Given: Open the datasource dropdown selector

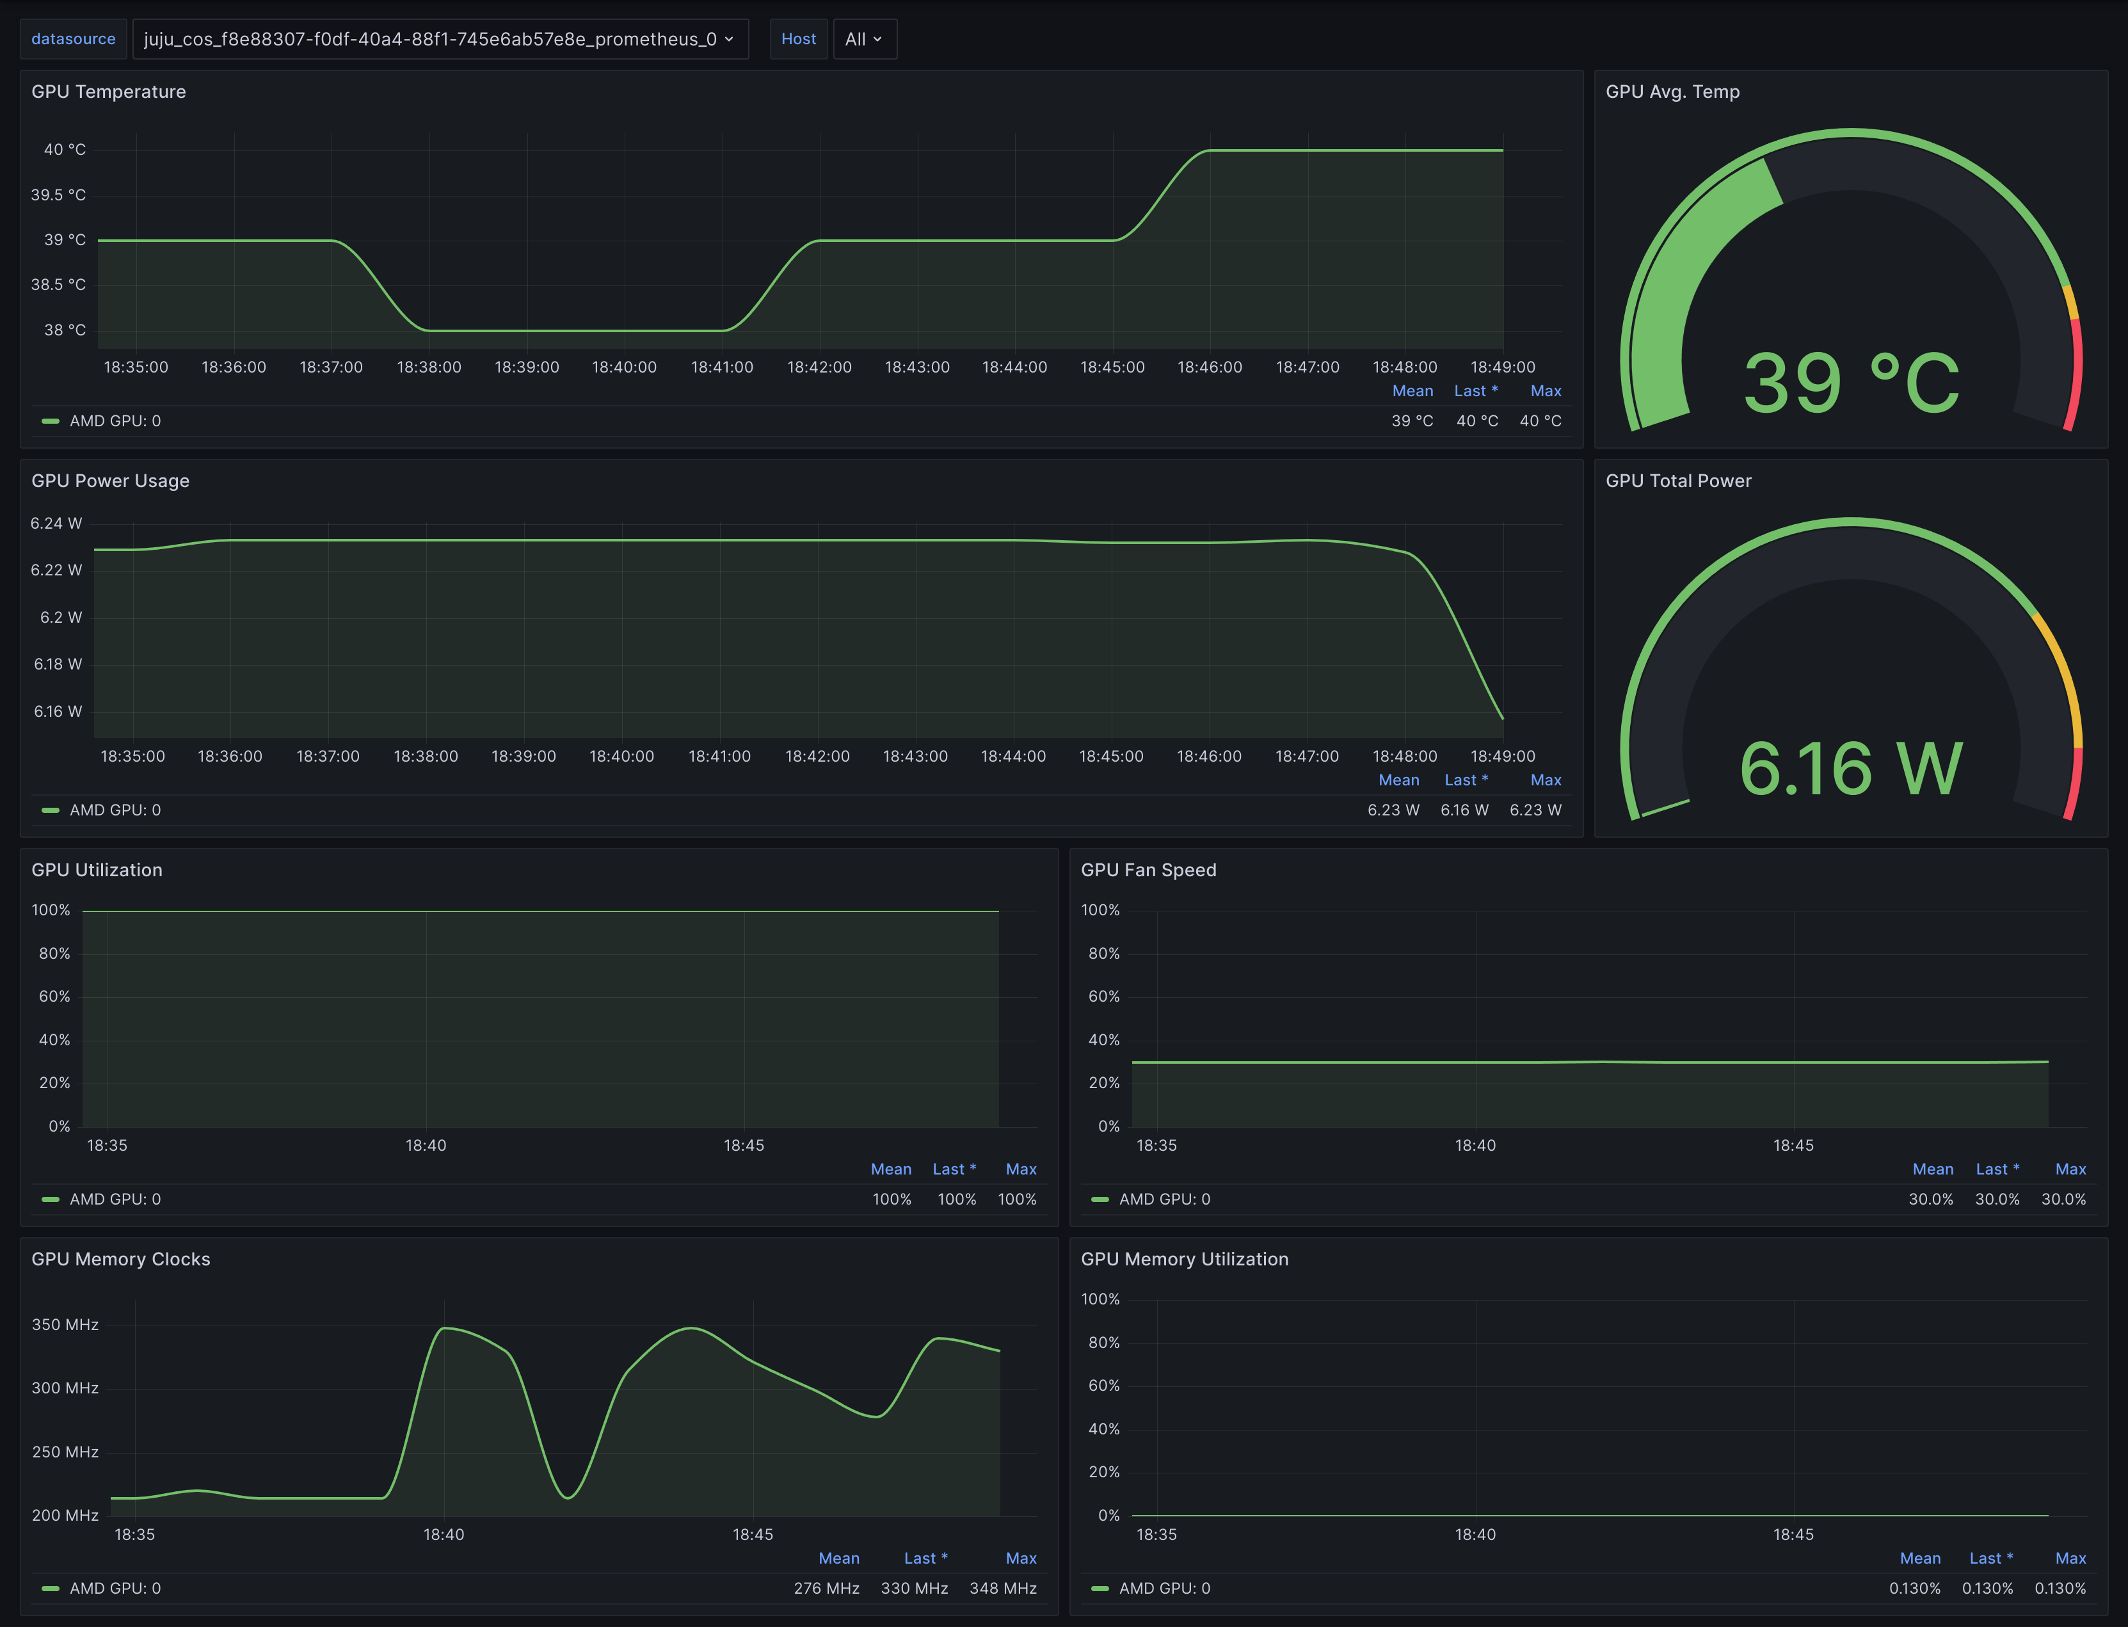Looking at the screenshot, I should pyautogui.click(x=440, y=39).
